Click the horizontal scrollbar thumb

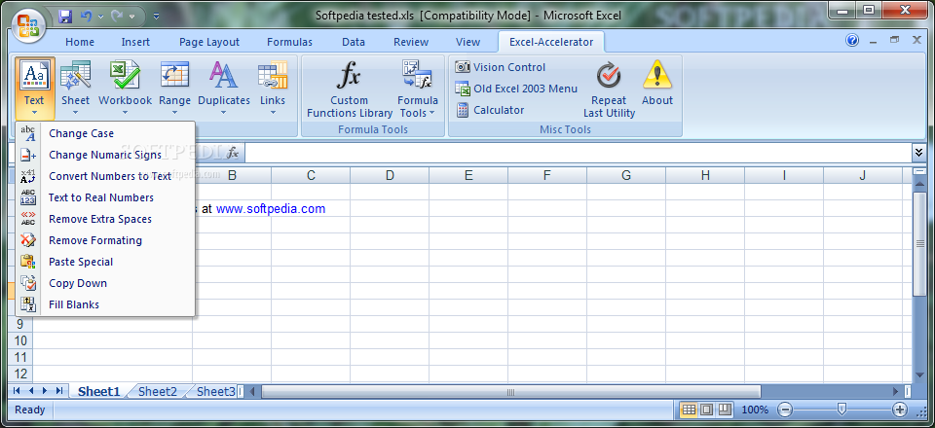511,391
